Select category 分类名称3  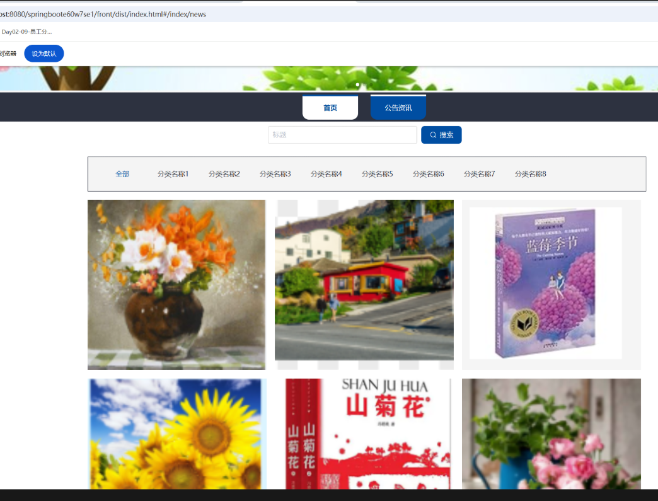(x=275, y=174)
